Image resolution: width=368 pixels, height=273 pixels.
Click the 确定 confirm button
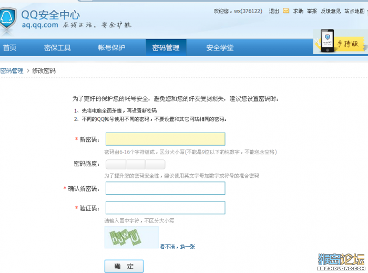coord(124,266)
